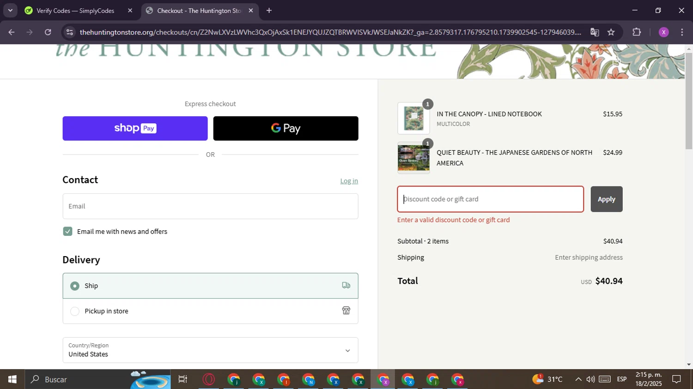Pay with Shop Pay express button

135,128
